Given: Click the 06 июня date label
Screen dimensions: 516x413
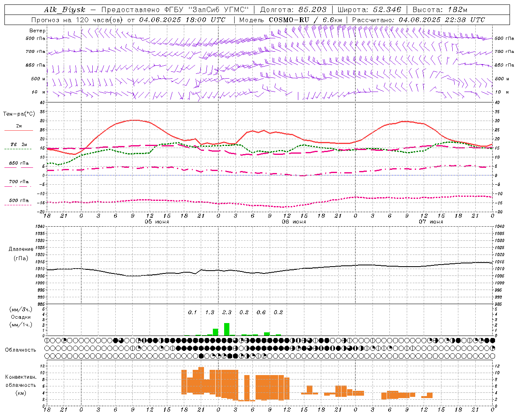Looking at the screenshot, I should click(294, 222).
